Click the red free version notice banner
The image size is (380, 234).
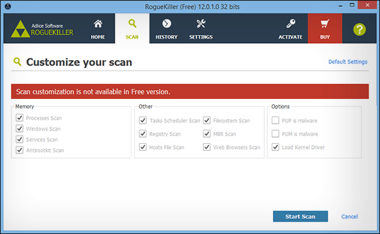click(x=190, y=91)
